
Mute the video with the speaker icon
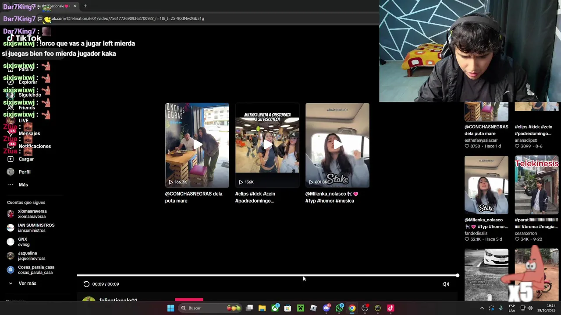[446, 284]
